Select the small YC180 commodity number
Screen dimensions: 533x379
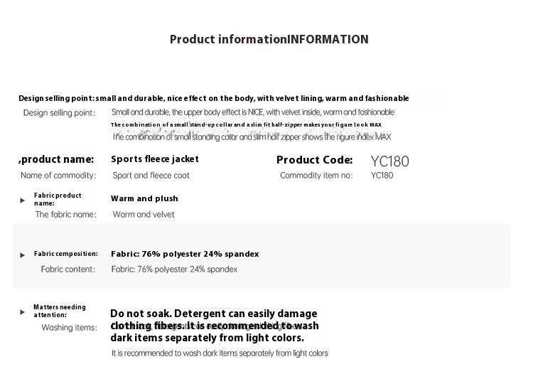point(382,176)
